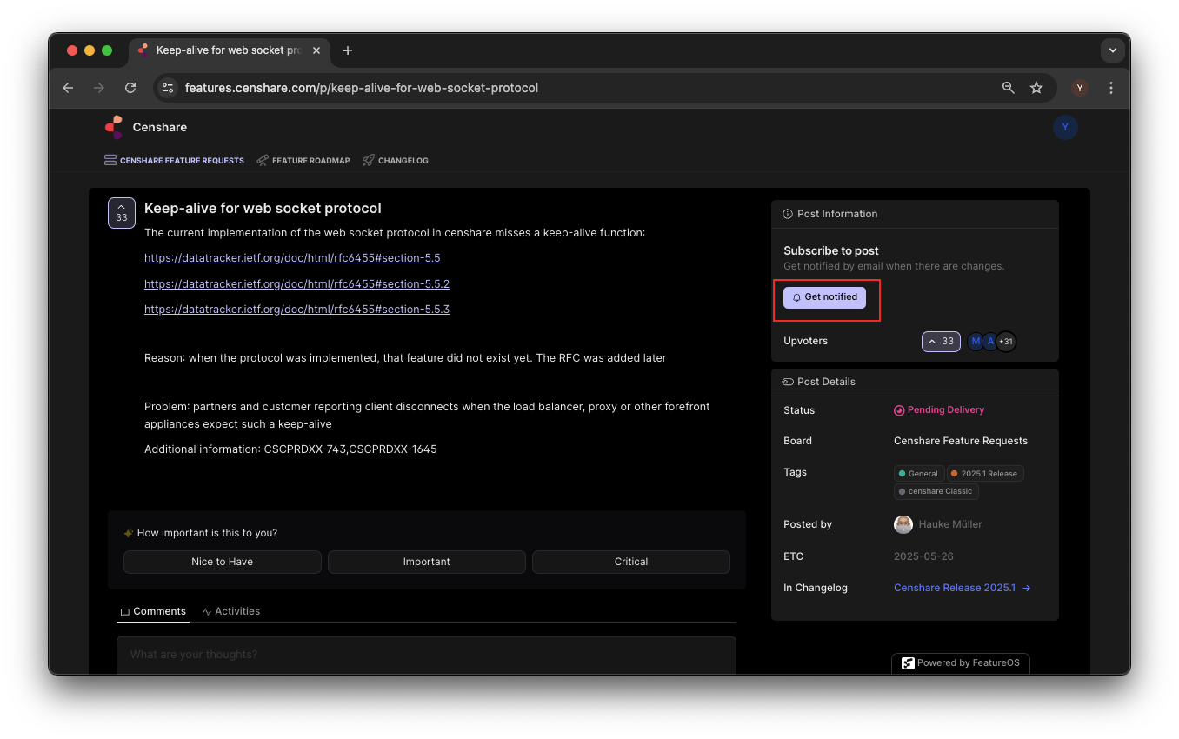Select the Critical priority option
Image resolution: width=1179 pixels, height=739 pixels.
pyautogui.click(x=630, y=562)
